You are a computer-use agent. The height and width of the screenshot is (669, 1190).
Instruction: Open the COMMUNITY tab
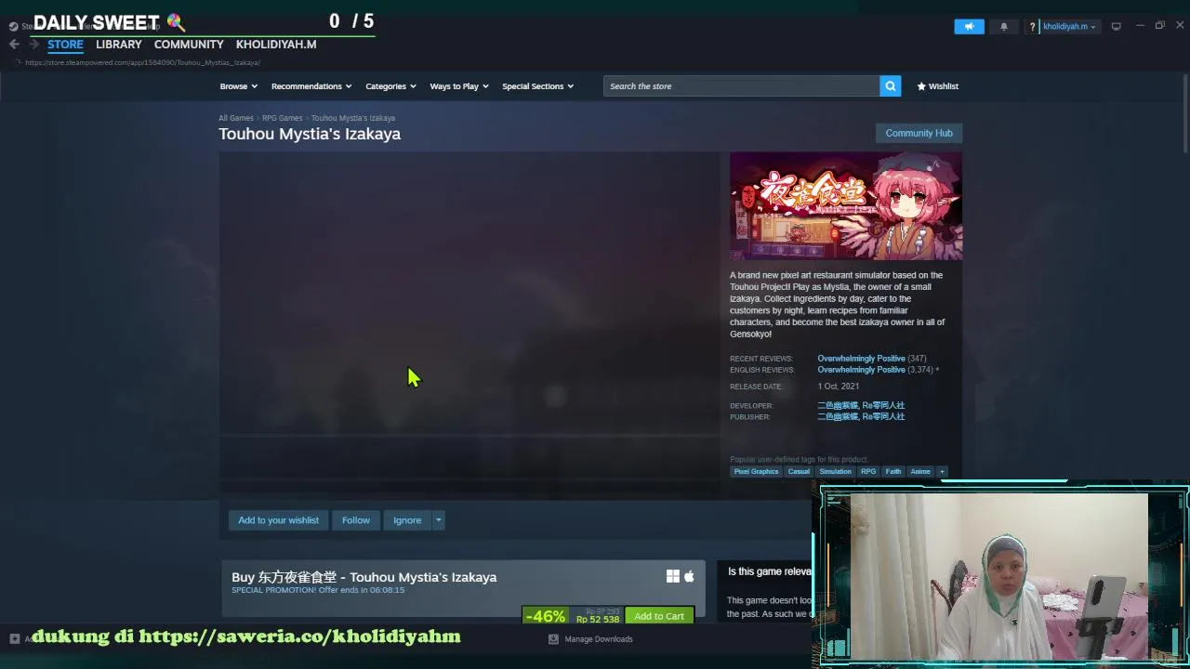(x=189, y=44)
